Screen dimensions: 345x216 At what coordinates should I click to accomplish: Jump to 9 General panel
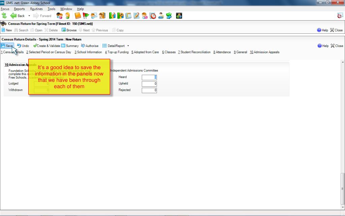coord(240,52)
